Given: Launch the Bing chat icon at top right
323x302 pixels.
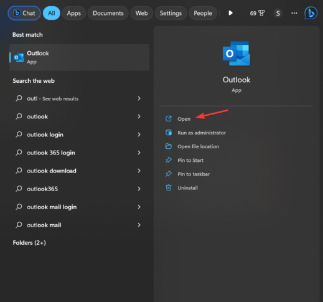Looking at the screenshot, I should tap(311, 13).
